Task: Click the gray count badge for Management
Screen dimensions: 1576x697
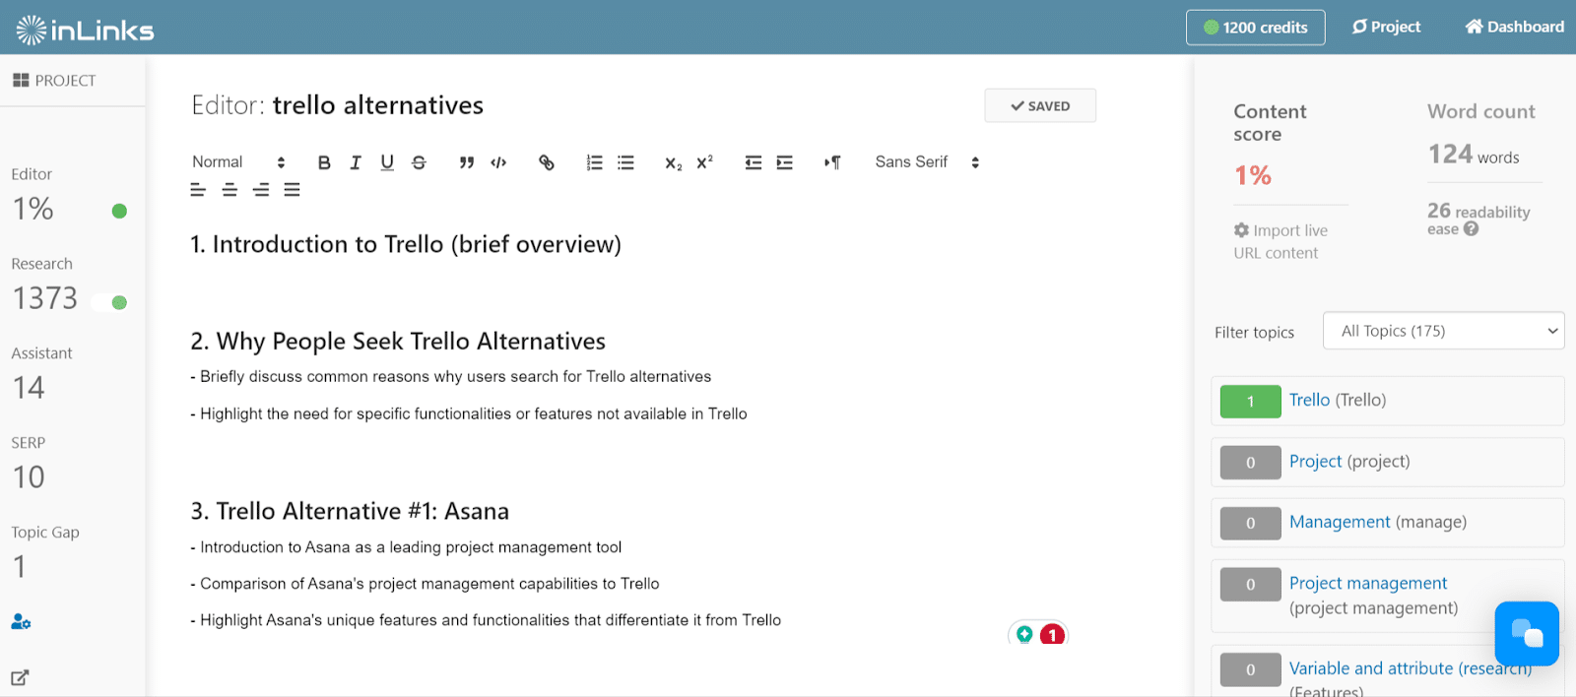Action: [x=1251, y=524]
